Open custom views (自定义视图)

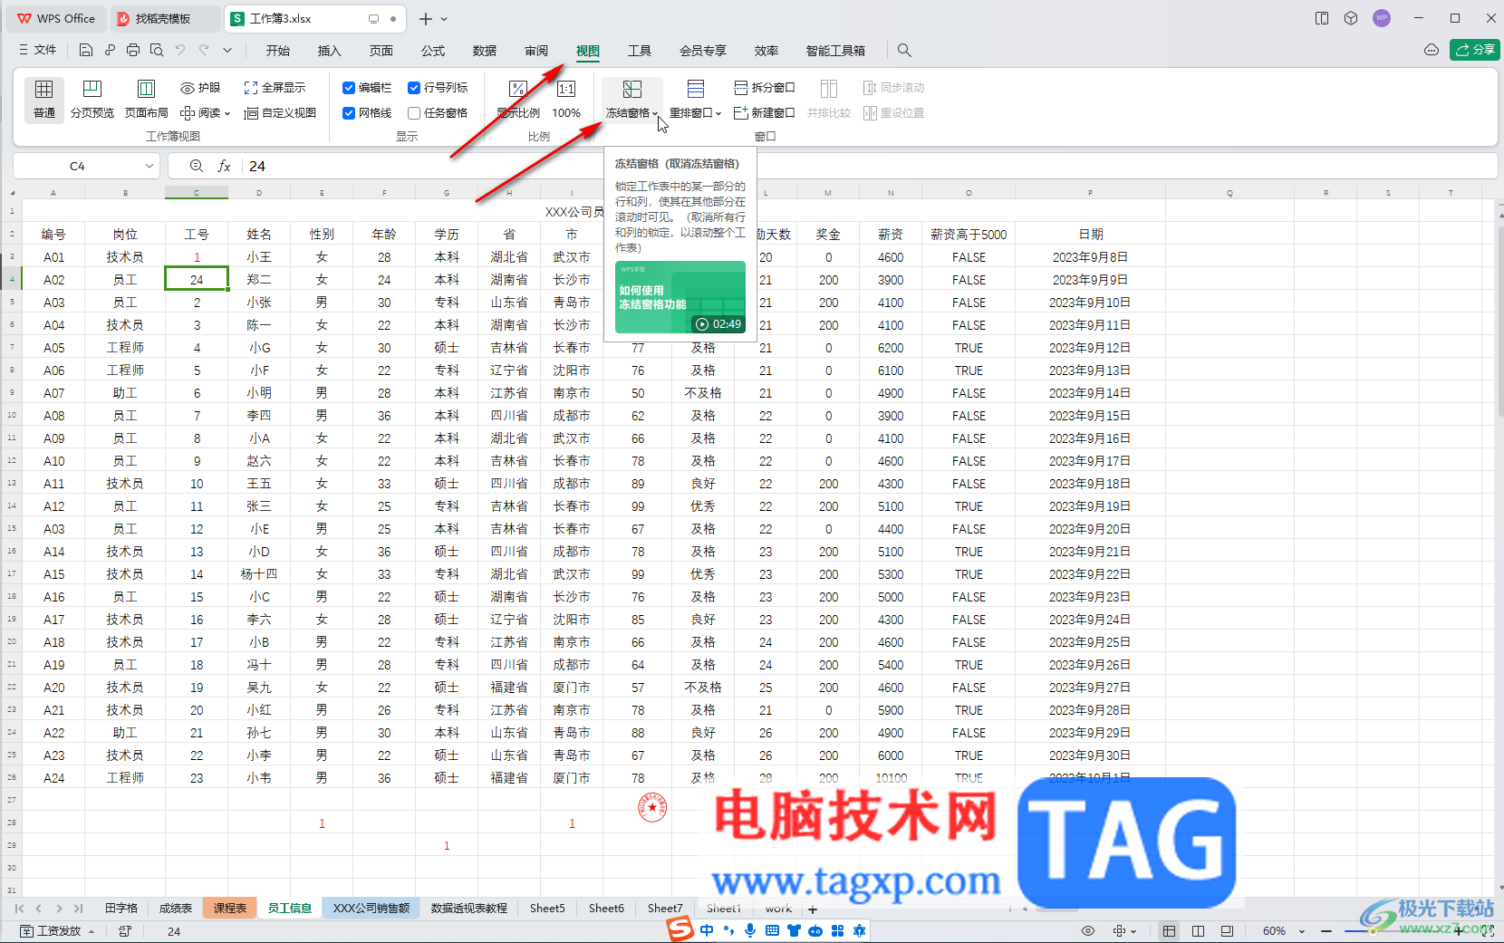pyautogui.click(x=280, y=113)
